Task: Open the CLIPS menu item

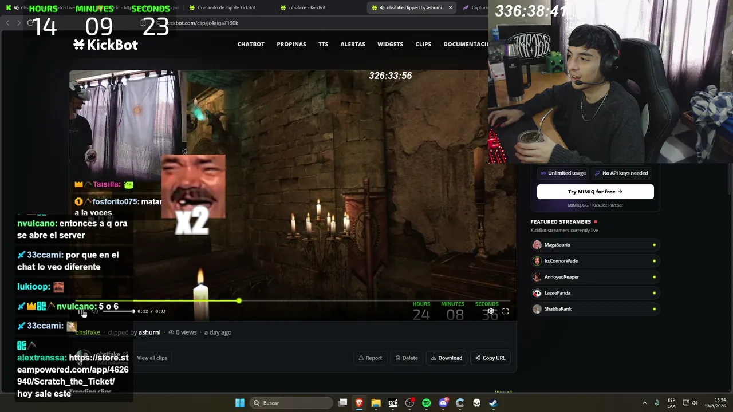Action: [423, 44]
